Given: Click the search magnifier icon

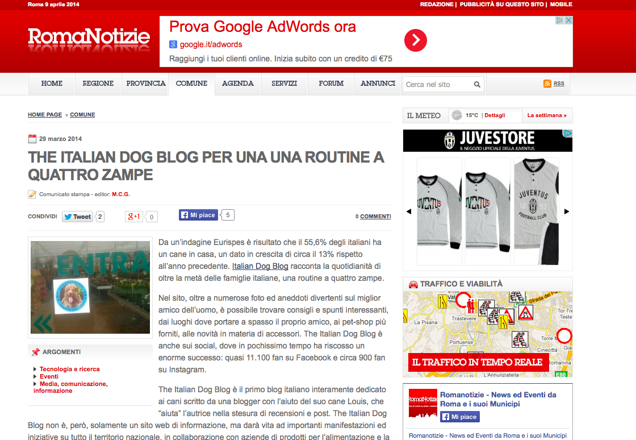Looking at the screenshot, I should pos(477,85).
